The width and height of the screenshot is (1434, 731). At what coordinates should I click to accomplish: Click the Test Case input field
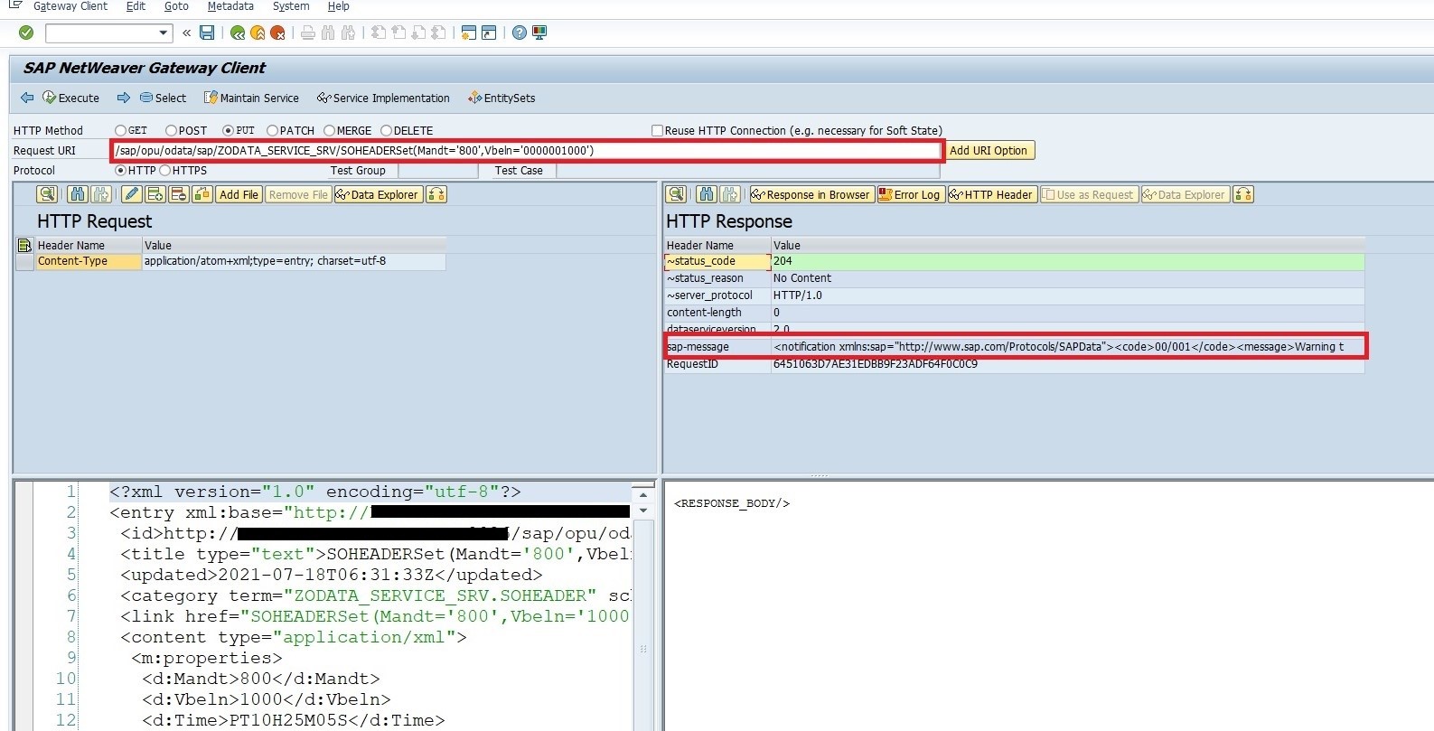click(x=748, y=171)
